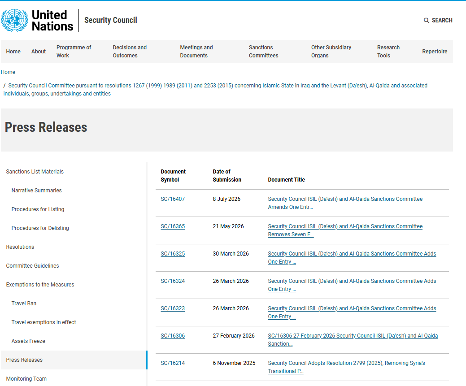Open document symbol SC/16325
The height and width of the screenshot is (386, 466).
[x=173, y=254]
